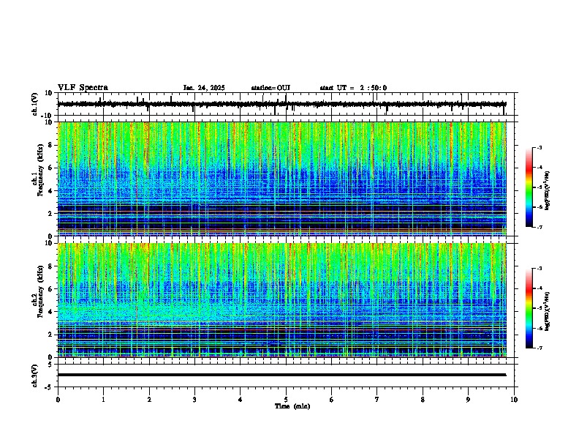Click the ch.2 spectrogram color scale bar
Viewport: 579px width, 448px height.
(x=529, y=308)
